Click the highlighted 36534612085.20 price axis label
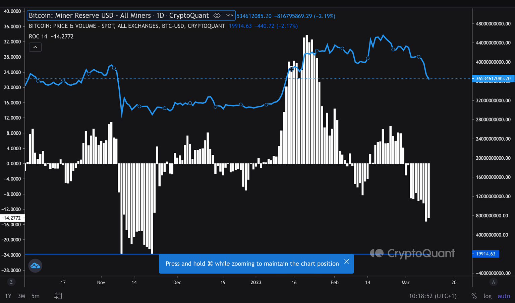 pos(493,78)
